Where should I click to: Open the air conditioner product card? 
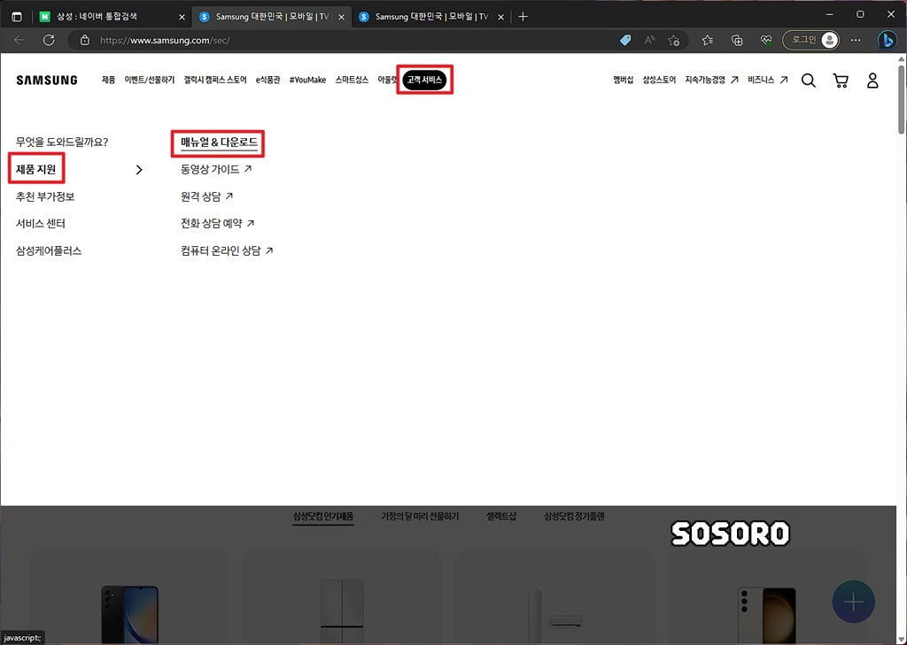(x=554, y=598)
